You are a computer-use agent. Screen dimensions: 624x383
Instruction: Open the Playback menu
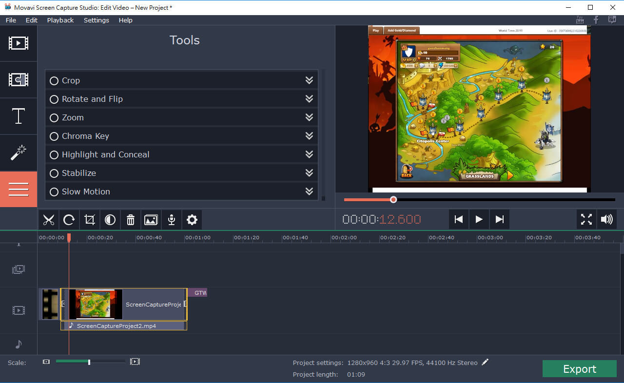coord(60,20)
